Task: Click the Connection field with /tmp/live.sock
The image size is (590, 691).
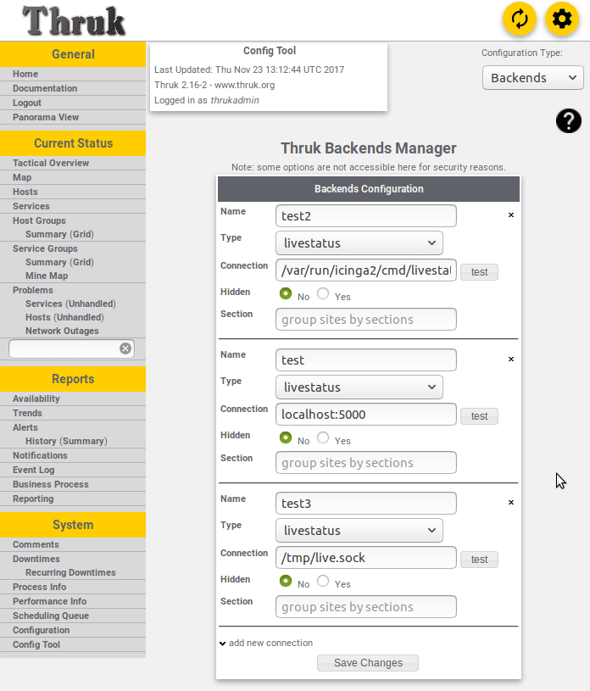Action: coord(366,558)
